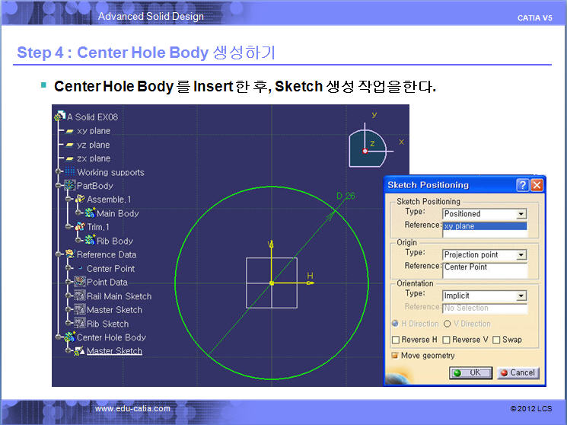This screenshot has width=567, height=425.
Task: Check the Swap option
Action: 496,340
